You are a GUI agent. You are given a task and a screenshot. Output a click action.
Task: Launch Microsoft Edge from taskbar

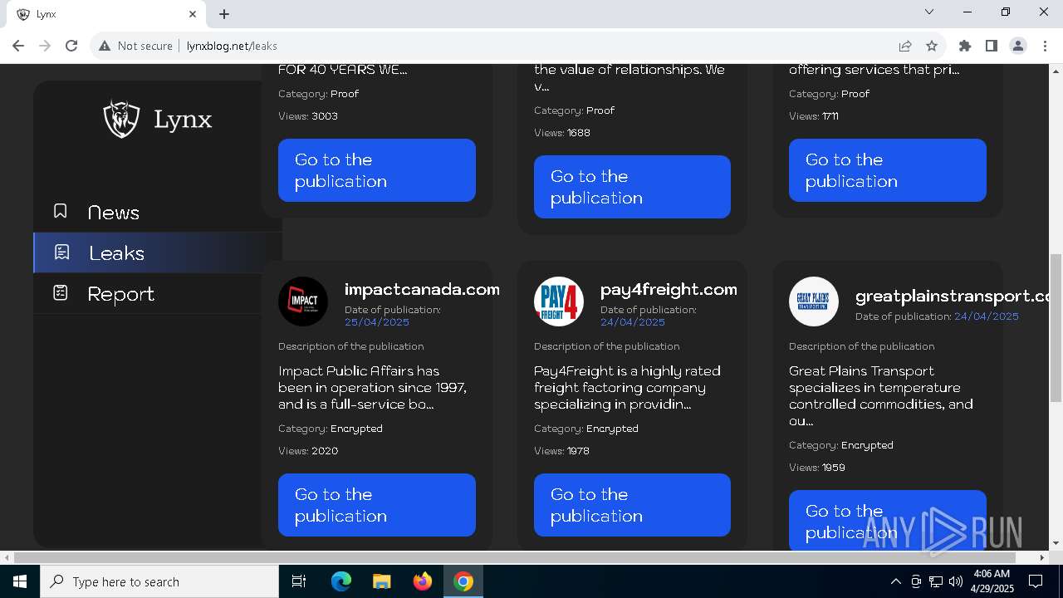pyautogui.click(x=341, y=581)
